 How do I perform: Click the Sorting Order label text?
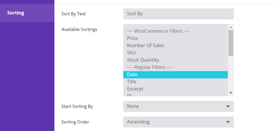click(75, 122)
